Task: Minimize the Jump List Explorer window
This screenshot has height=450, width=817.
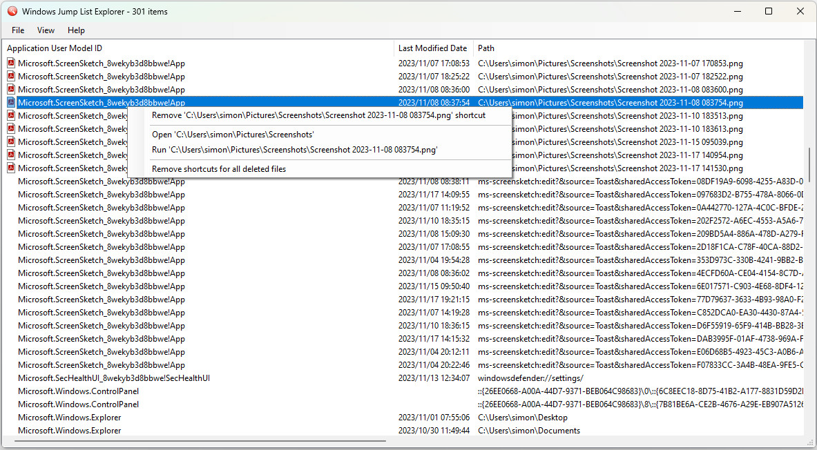Action: pyautogui.click(x=737, y=11)
